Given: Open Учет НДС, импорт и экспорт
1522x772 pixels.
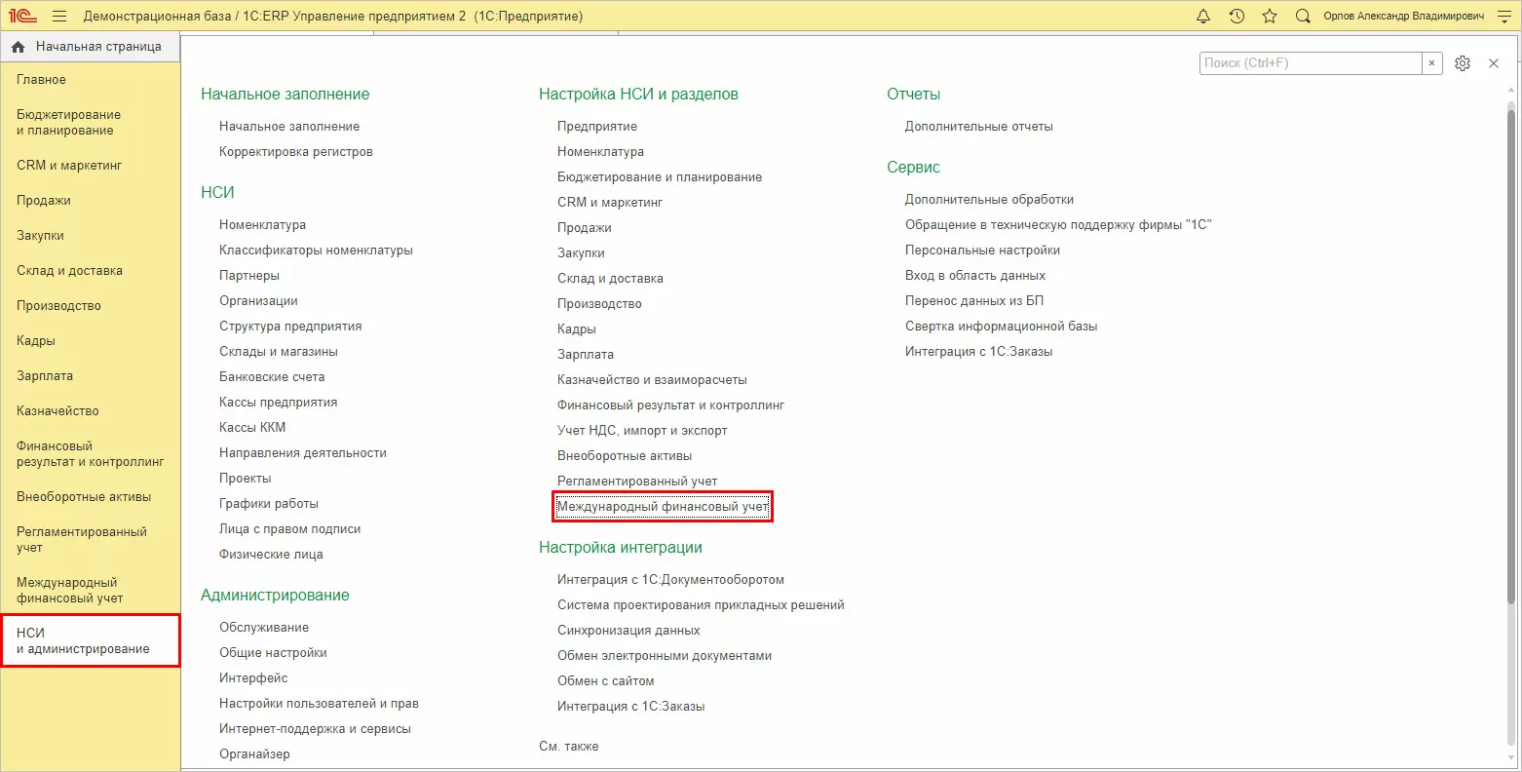Looking at the screenshot, I should (642, 431).
